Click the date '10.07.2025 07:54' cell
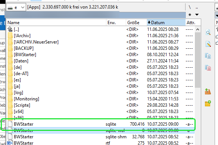Viewport: 218px width, 145px height. tap(163, 93)
